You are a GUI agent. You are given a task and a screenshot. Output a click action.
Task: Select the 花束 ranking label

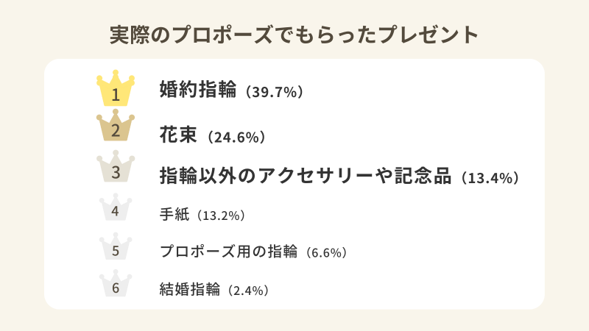pyautogui.click(x=179, y=135)
